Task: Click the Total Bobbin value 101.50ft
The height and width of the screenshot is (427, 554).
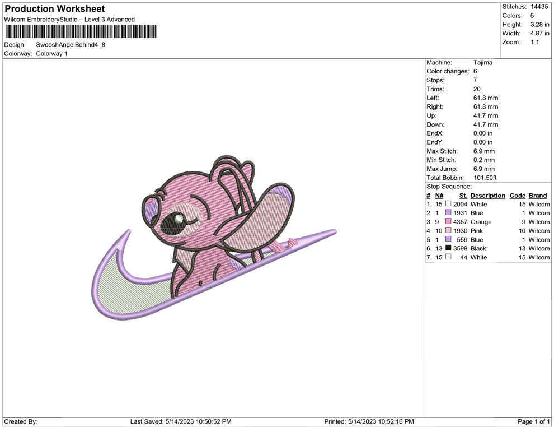Action: [x=485, y=178]
